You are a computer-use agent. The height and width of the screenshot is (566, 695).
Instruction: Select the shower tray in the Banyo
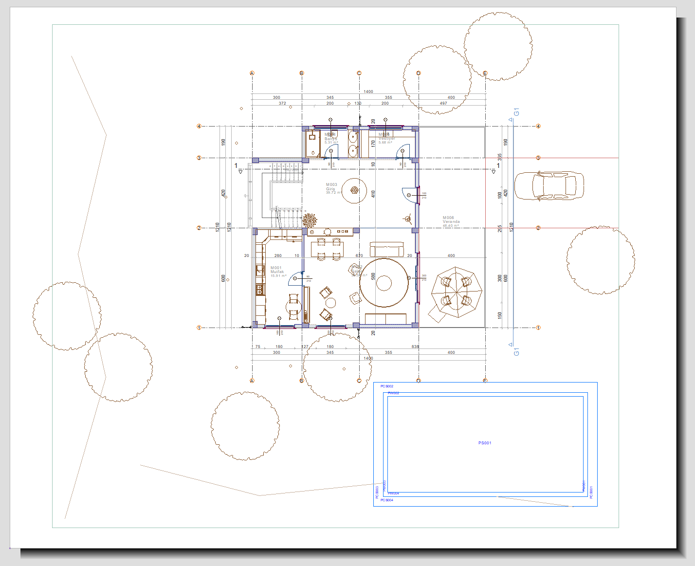(312, 143)
